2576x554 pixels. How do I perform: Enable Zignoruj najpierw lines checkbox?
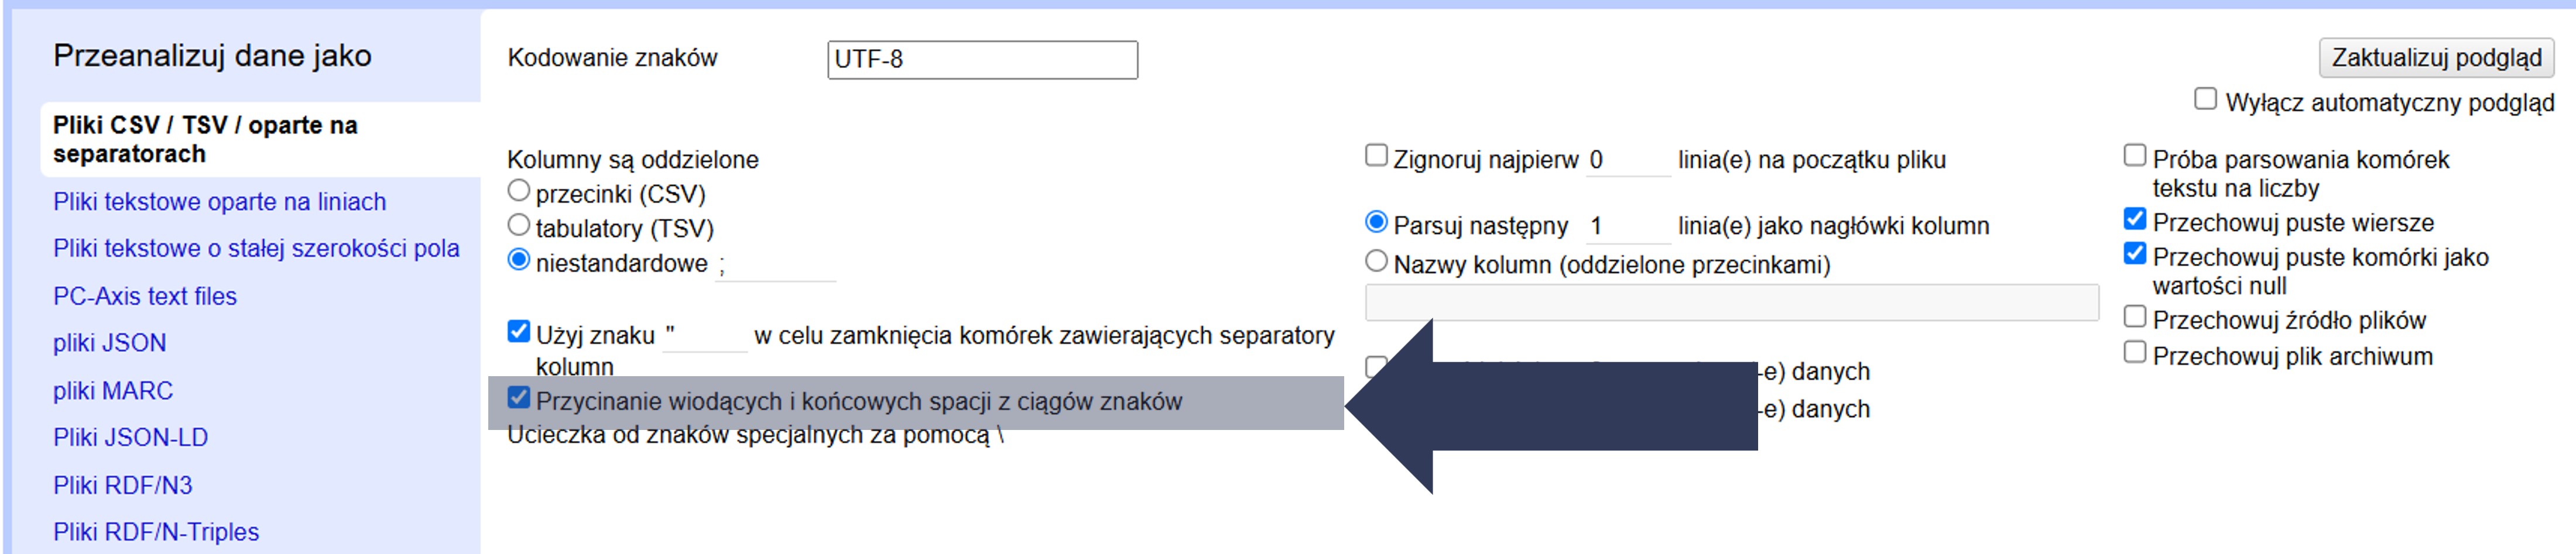coord(1376,155)
